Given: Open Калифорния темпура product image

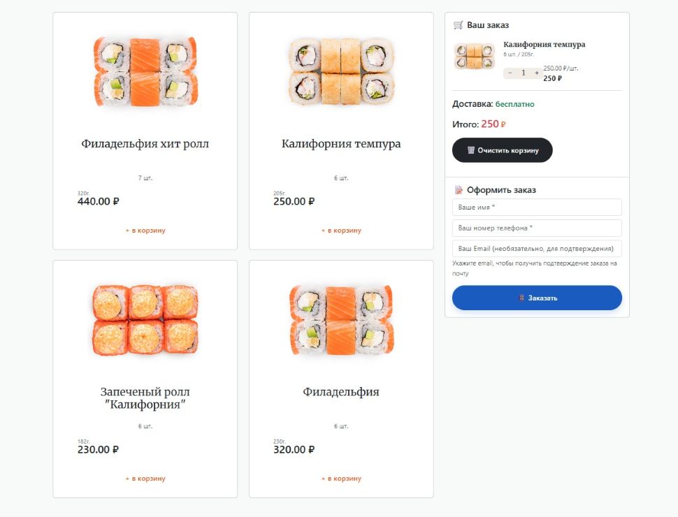Looking at the screenshot, I should point(341,72).
